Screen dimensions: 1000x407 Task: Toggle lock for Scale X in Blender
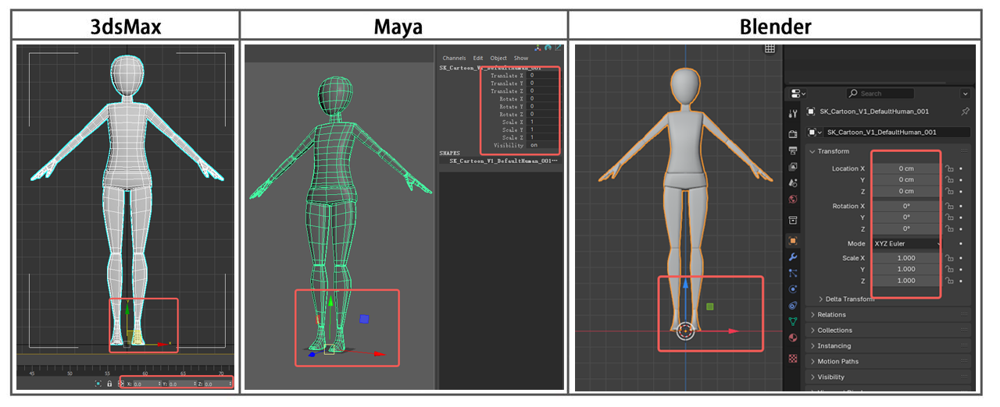(949, 258)
